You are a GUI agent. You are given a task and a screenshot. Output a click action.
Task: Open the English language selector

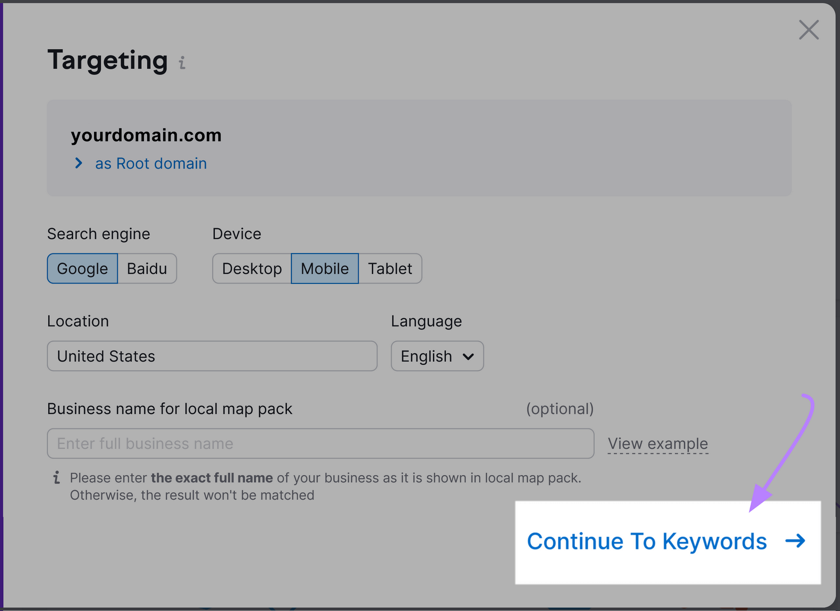436,356
